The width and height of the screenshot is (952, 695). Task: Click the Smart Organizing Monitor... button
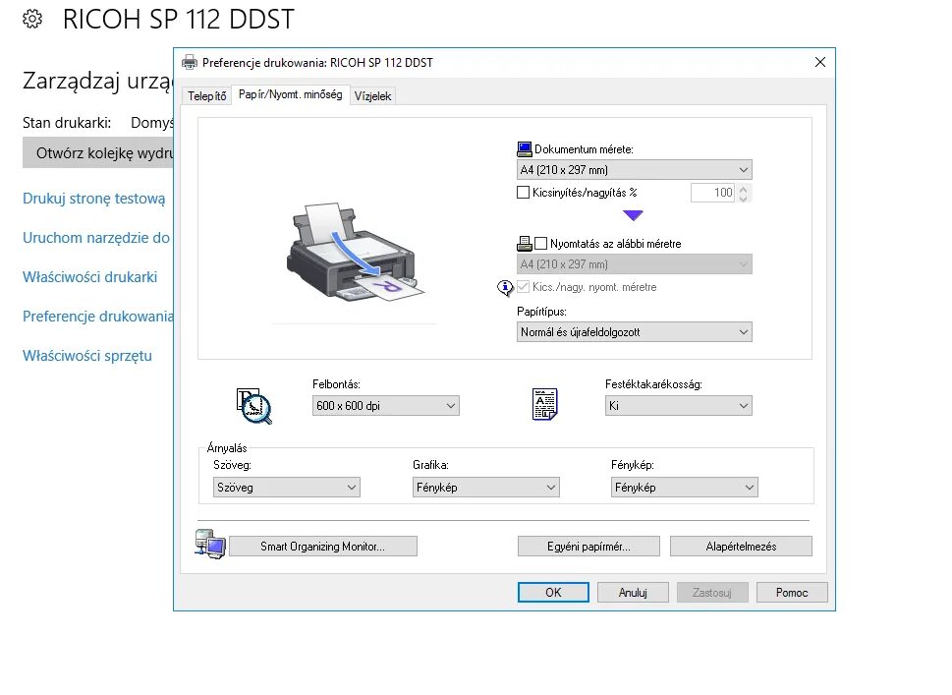[x=323, y=547]
